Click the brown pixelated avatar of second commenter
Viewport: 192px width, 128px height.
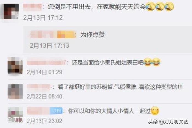[x=15, y=65]
